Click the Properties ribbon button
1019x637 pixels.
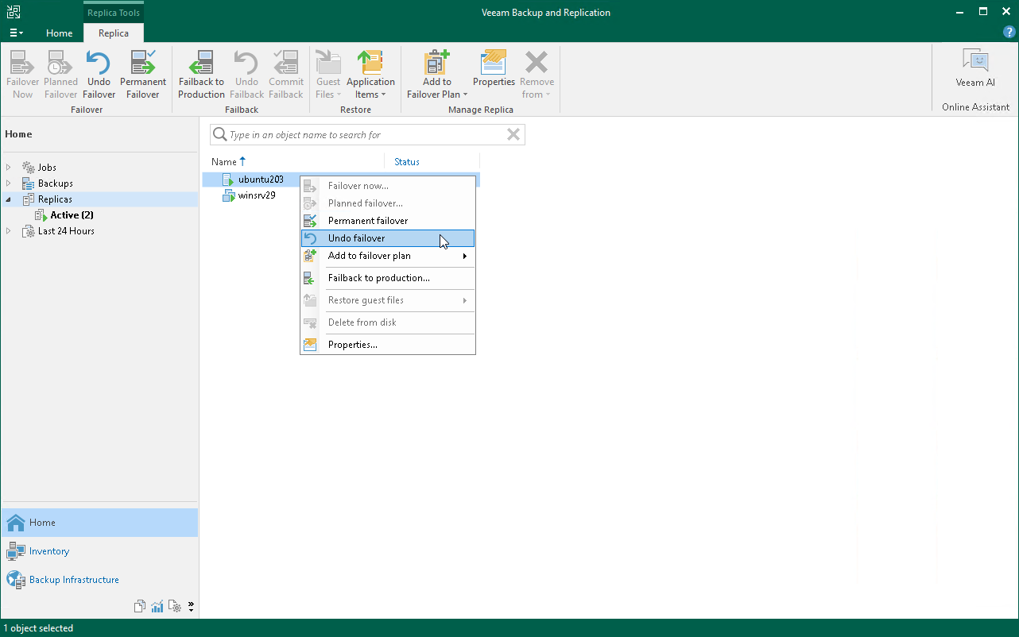(x=494, y=68)
